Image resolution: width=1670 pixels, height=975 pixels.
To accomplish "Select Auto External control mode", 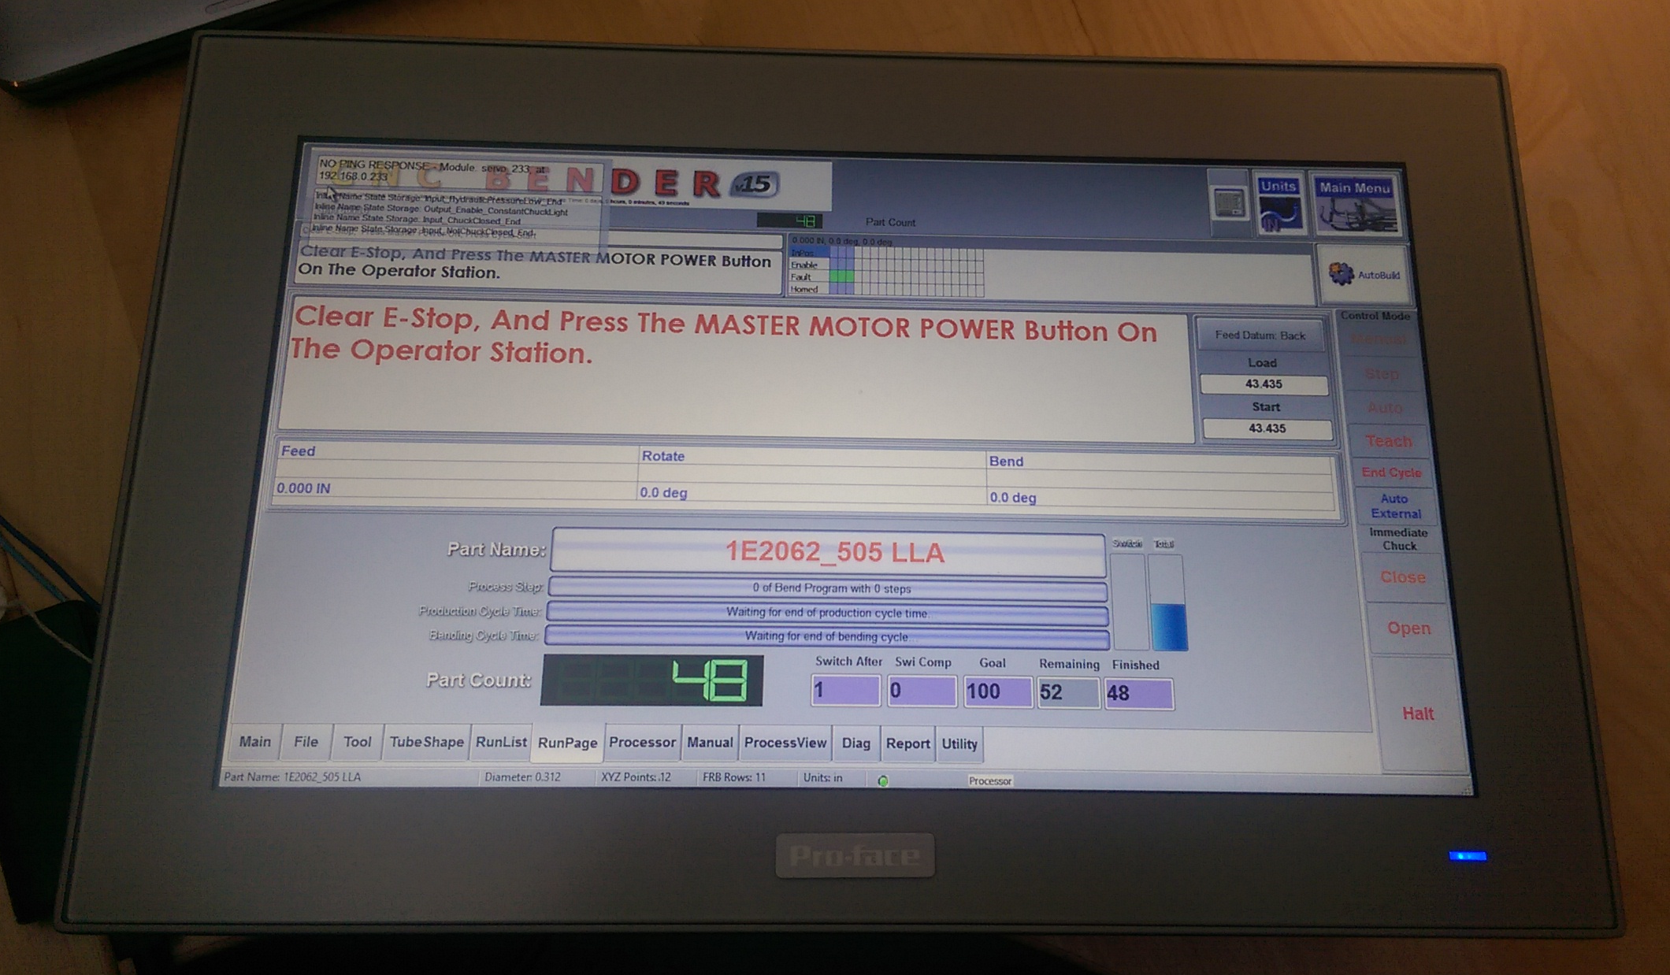I will coord(1394,506).
